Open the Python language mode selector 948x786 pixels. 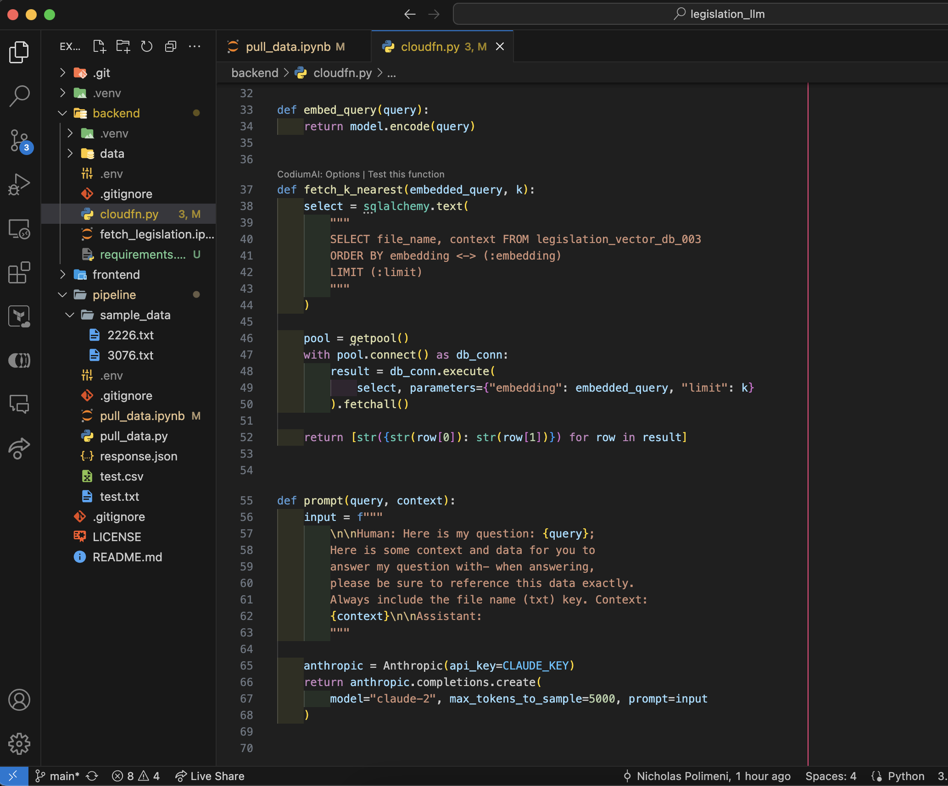coord(905,776)
